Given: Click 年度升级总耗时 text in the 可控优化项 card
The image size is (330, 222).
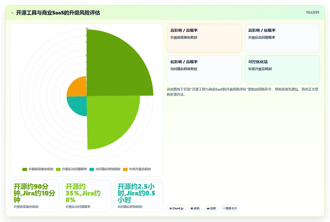Looking at the screenshot, I should [x=260, y=69].
